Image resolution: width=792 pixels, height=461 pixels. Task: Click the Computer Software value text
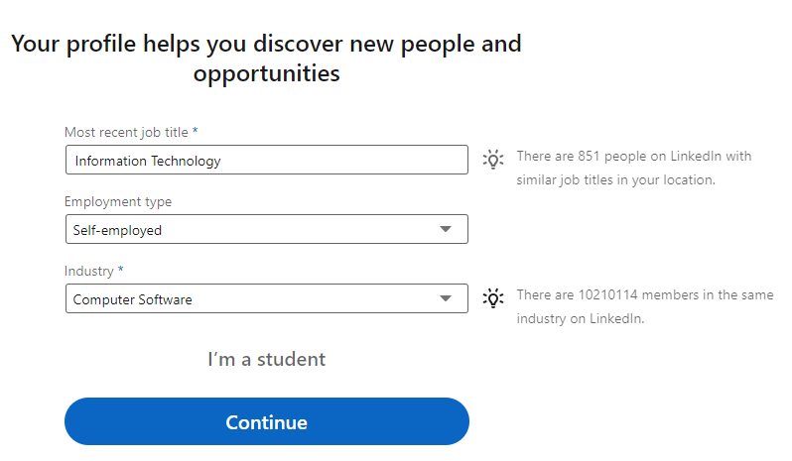[x=132, y=299]
